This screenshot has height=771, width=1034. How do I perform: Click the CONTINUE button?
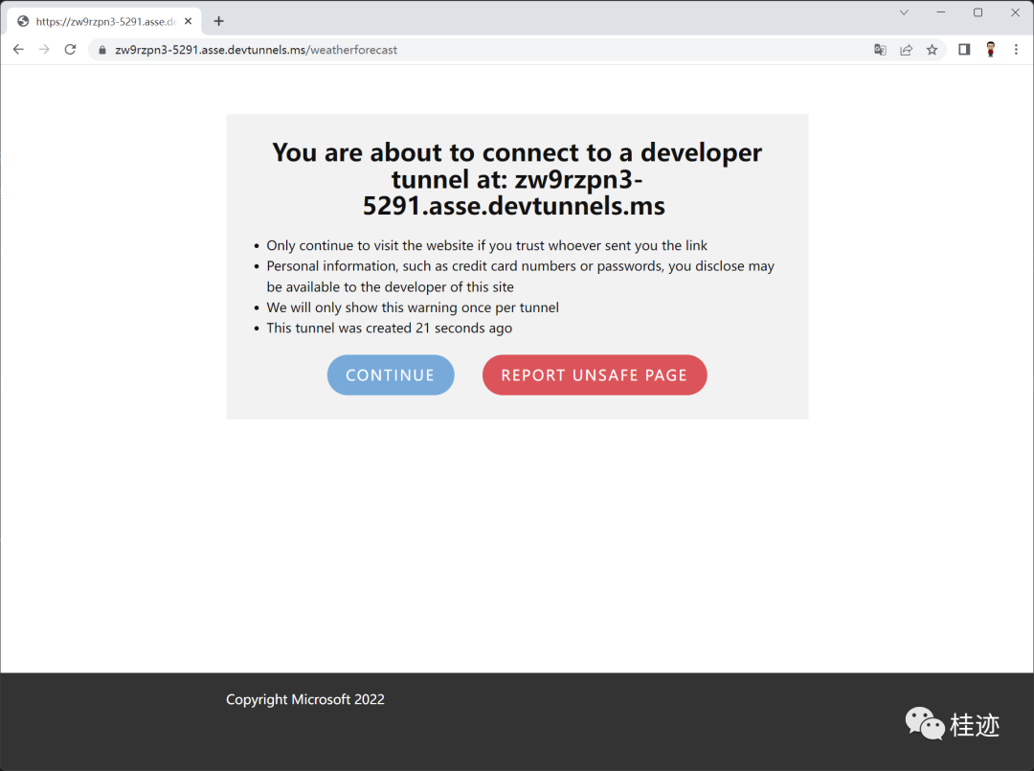tap(391, 375)
